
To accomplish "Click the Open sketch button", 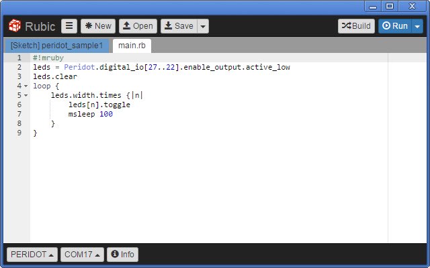I will tap(138, 26).
